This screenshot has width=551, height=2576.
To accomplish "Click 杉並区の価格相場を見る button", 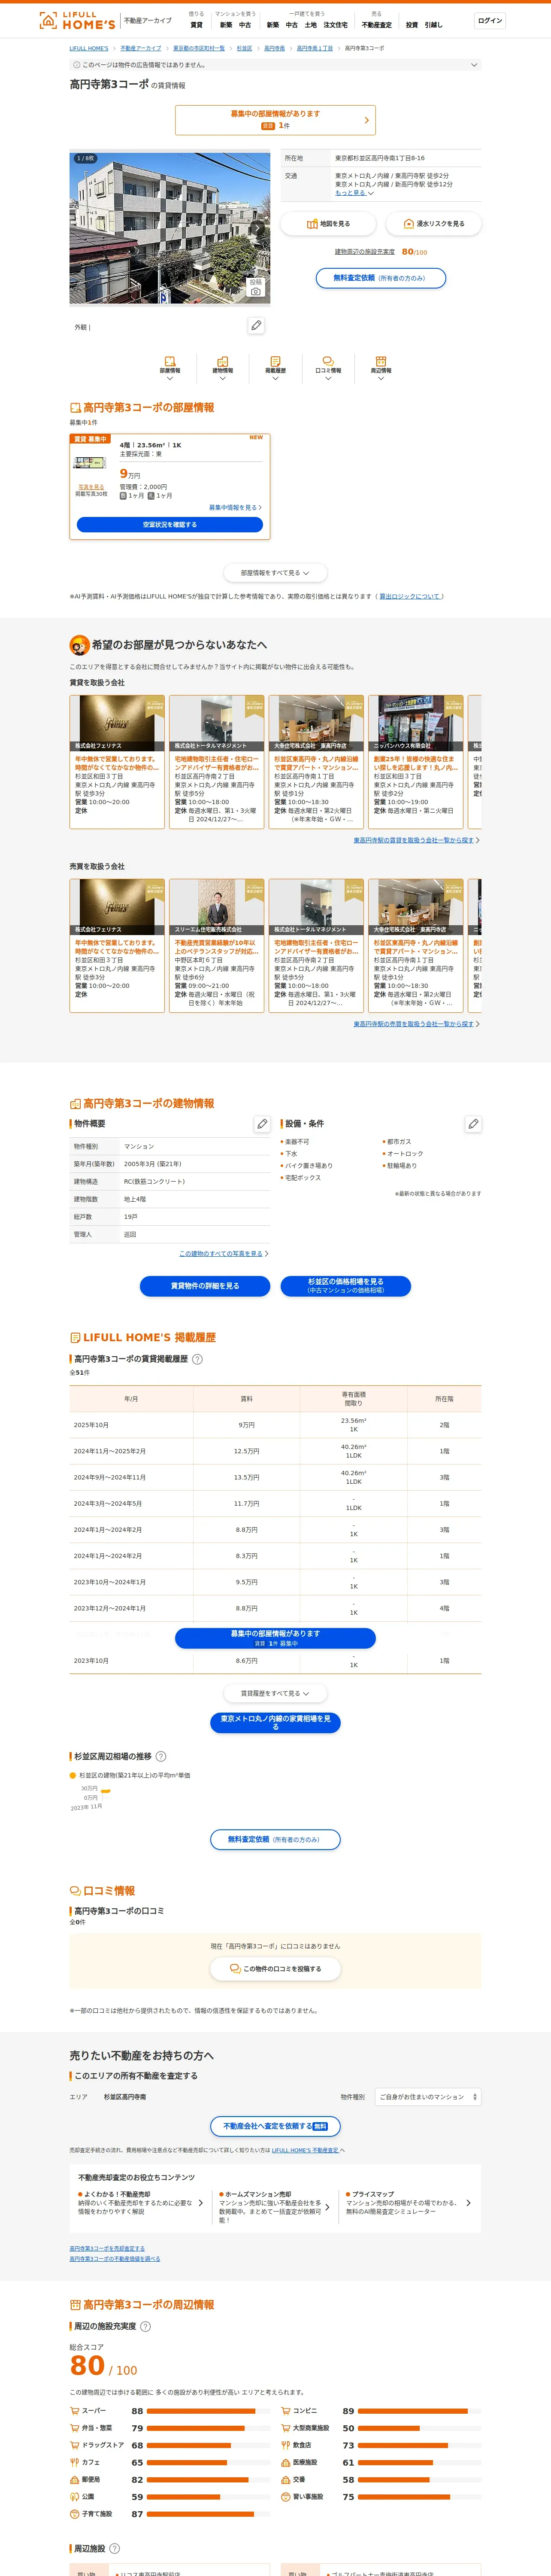I will pos(346,1286).
